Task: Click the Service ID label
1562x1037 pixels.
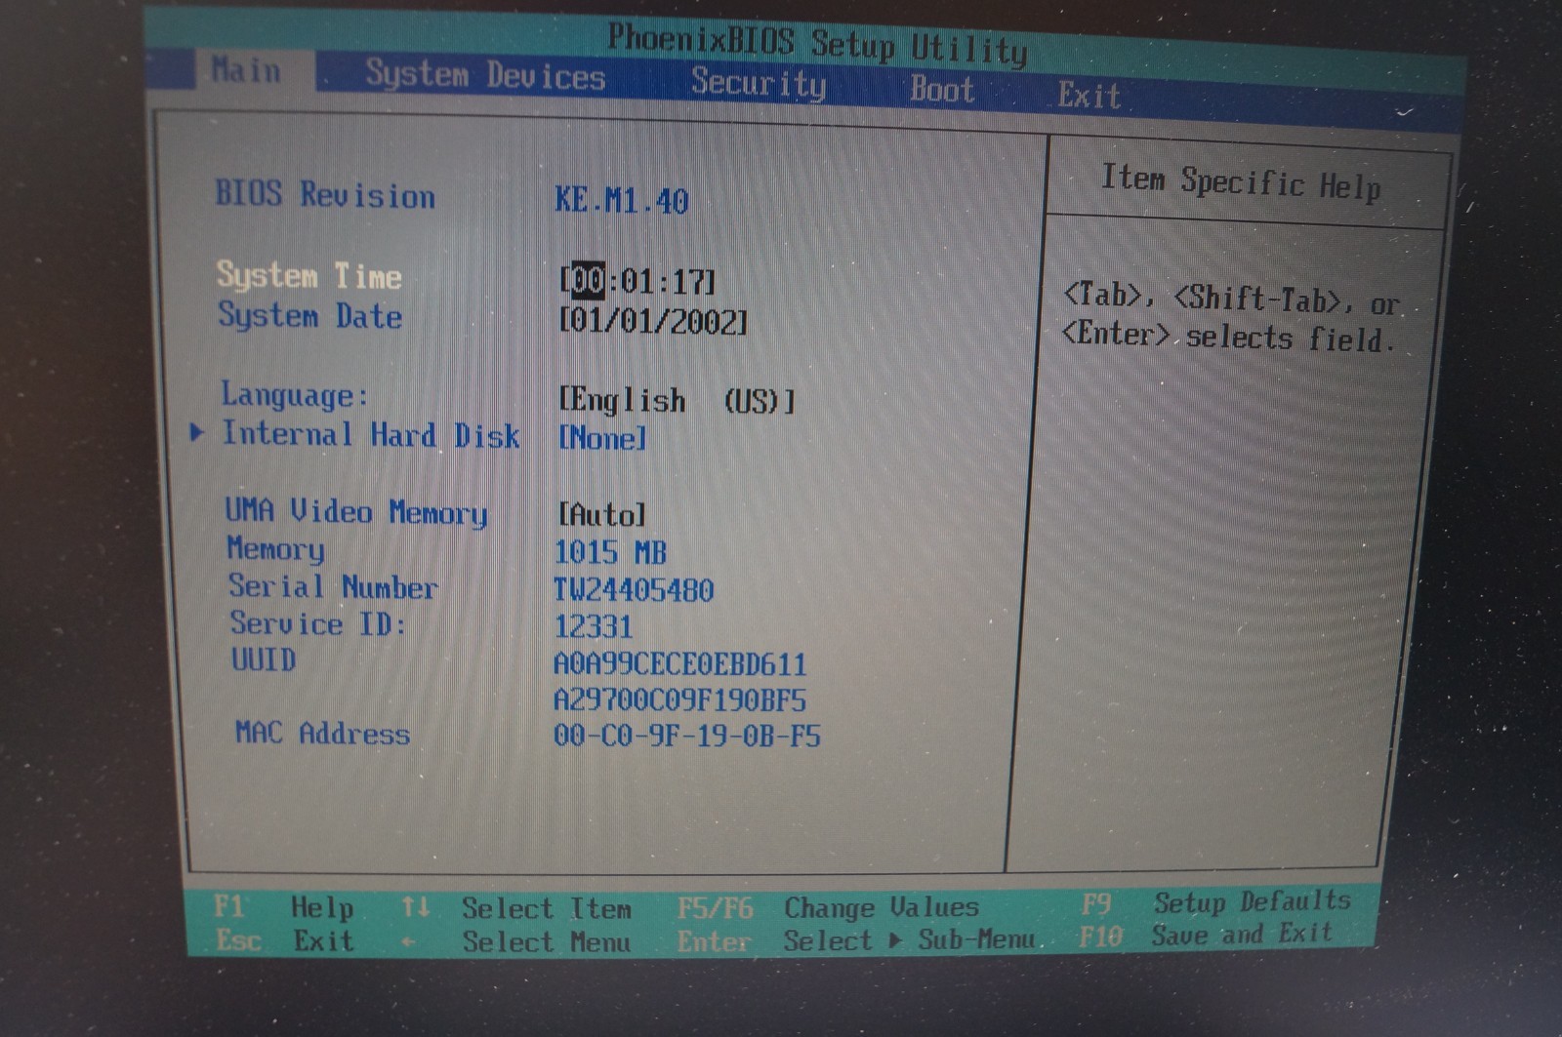Action: [318, 623]
